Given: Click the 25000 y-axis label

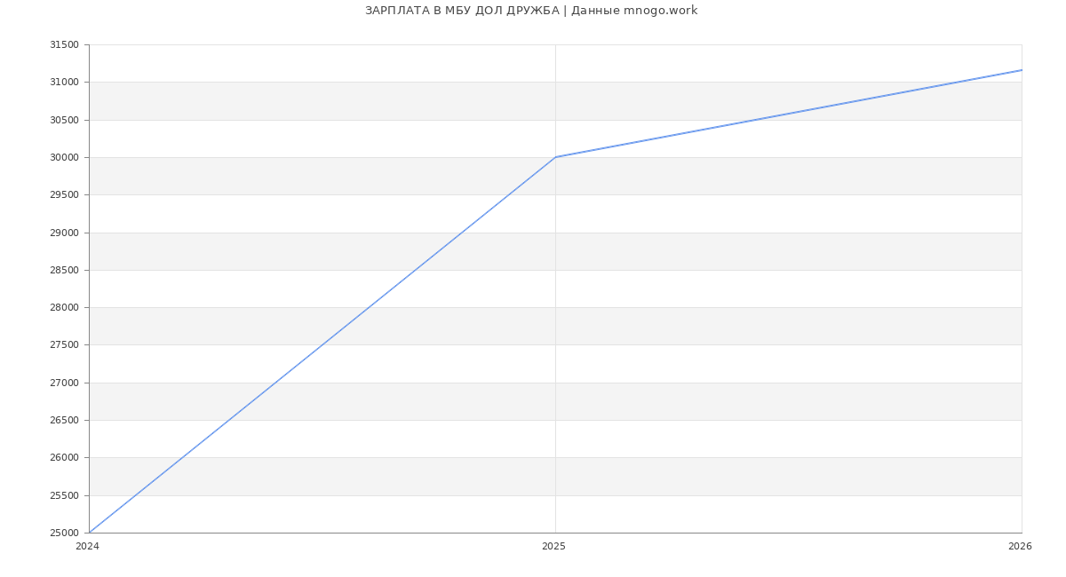Looking at the screenshot, I should (x=64, y=534).
